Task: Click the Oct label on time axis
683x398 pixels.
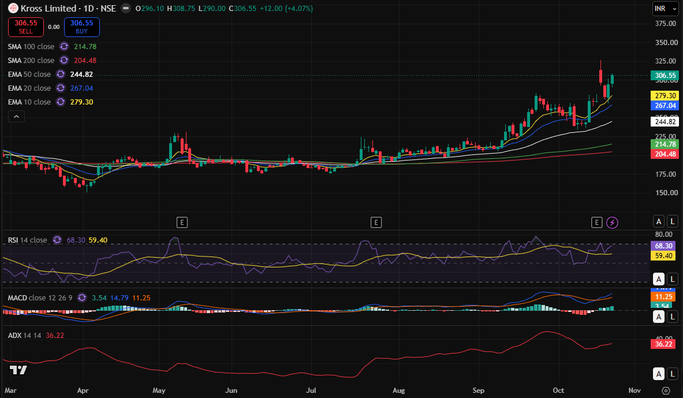Action: (x=558, y=390)
